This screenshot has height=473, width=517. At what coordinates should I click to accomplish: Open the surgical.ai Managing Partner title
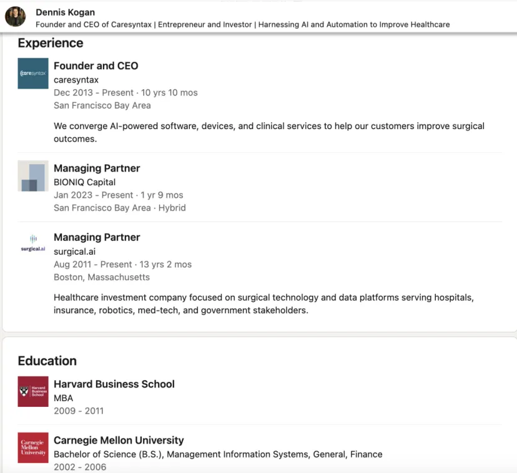pos(97,237)
